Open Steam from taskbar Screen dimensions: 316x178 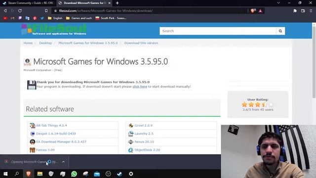coord(119,174)
